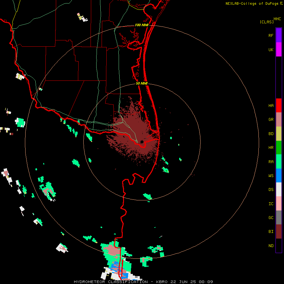Click the NEXLAB-College of DuPage text
Viewport: 284px width, 284px height.
pyautogui.click(x=252, y=3)
